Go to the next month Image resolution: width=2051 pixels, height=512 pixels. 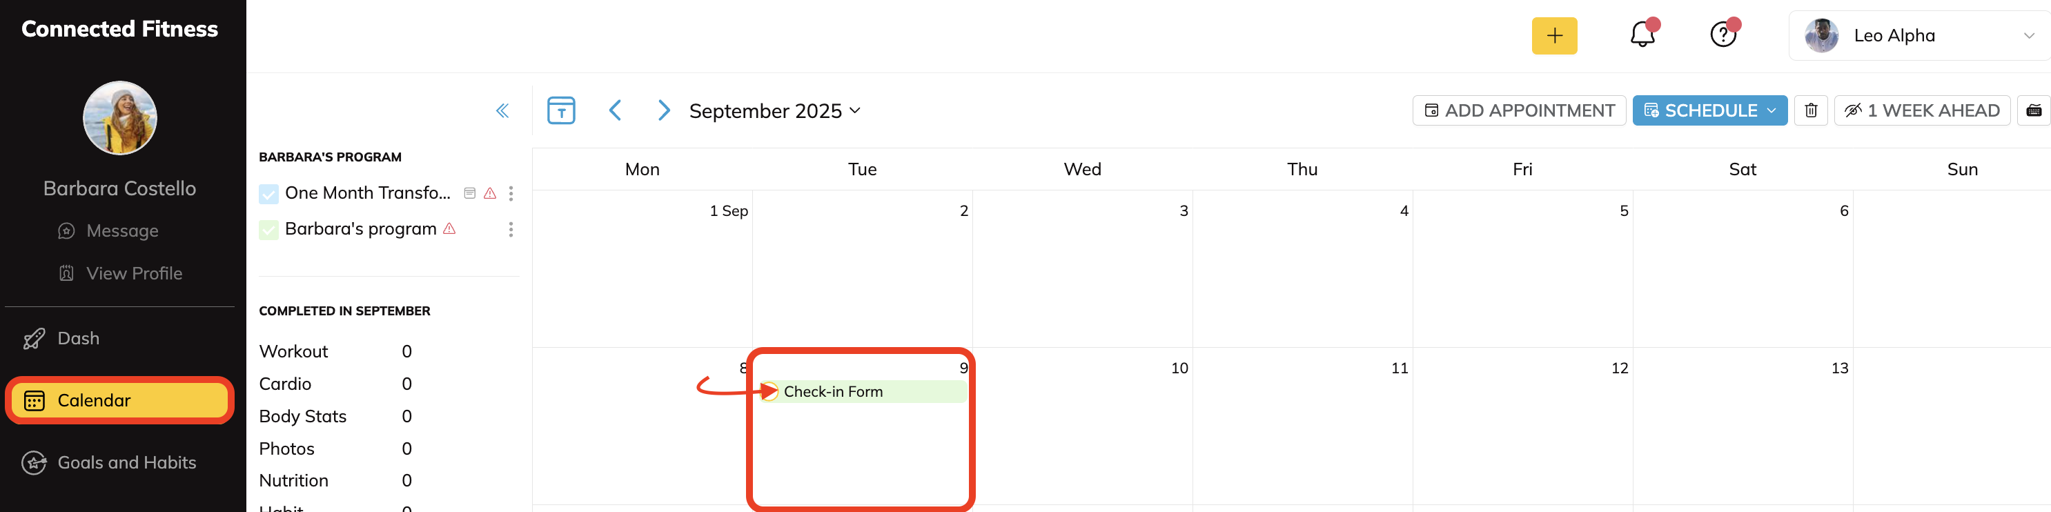pyautogui.click(x=663, y=110)
